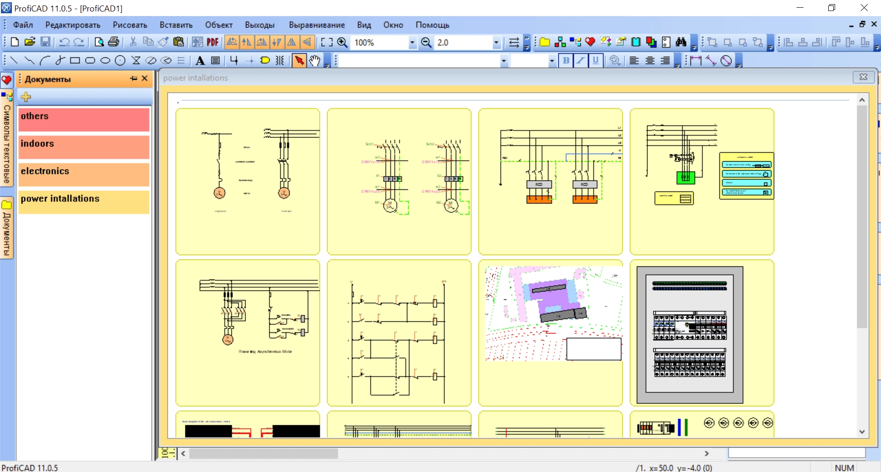Viewport: 881px width, 472px height.
Task: Open an existing file via folder icon
Action: coord(30,42)
